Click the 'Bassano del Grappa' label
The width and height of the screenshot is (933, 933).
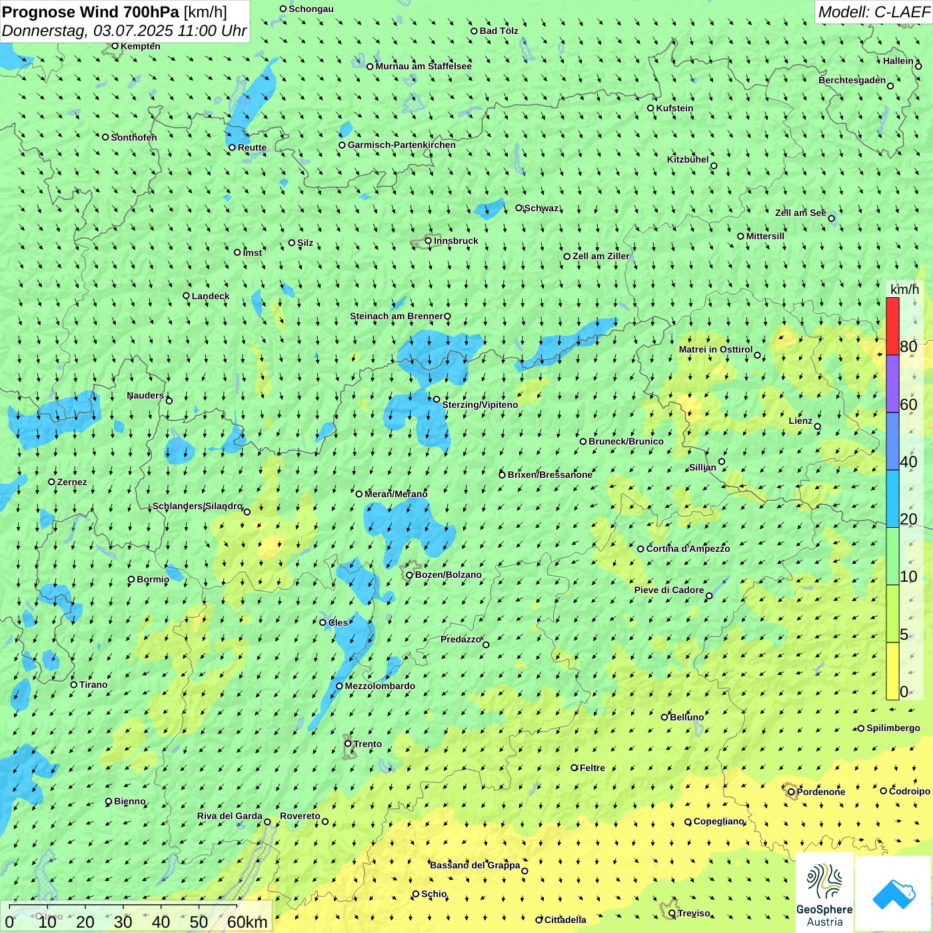[474, 865]
